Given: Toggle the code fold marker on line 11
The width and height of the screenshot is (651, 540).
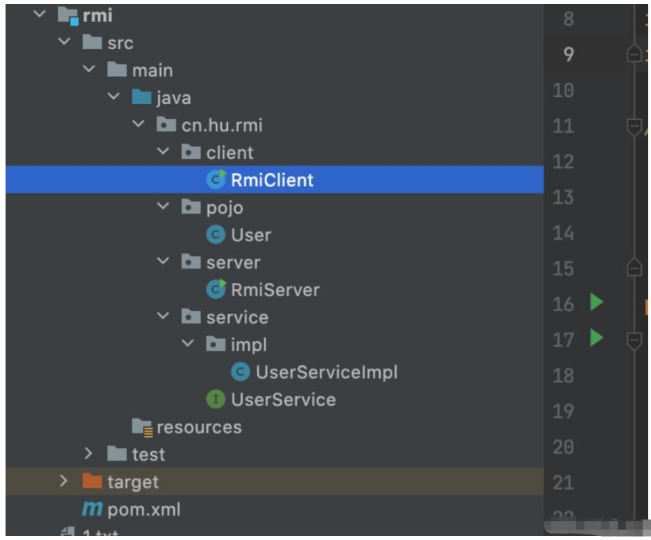Looking at the screenshot, I should (x=634, y=126).
